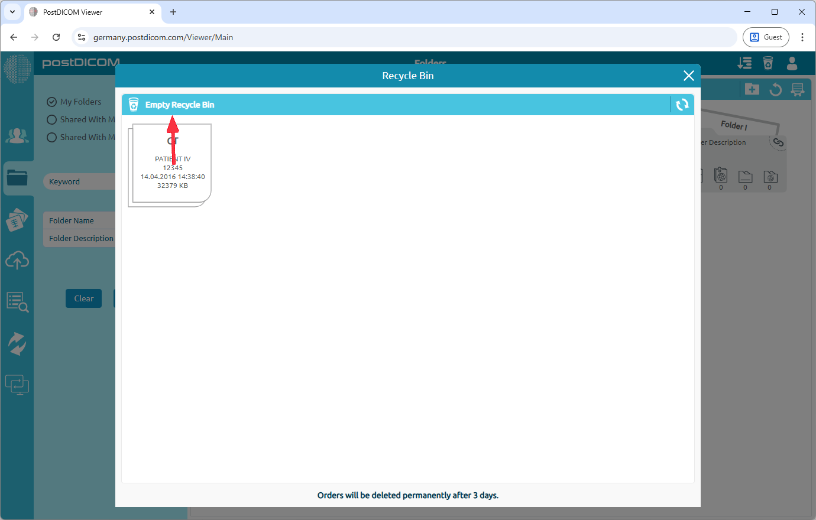Viewport: 816px width, 520px height.
Task: Expand the browser tab search dropdown
Action: point(12,12)
